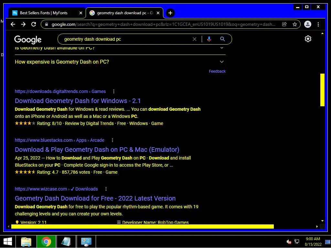Submit search with magnifier icon
331x248 pixels.
(222, 39)
